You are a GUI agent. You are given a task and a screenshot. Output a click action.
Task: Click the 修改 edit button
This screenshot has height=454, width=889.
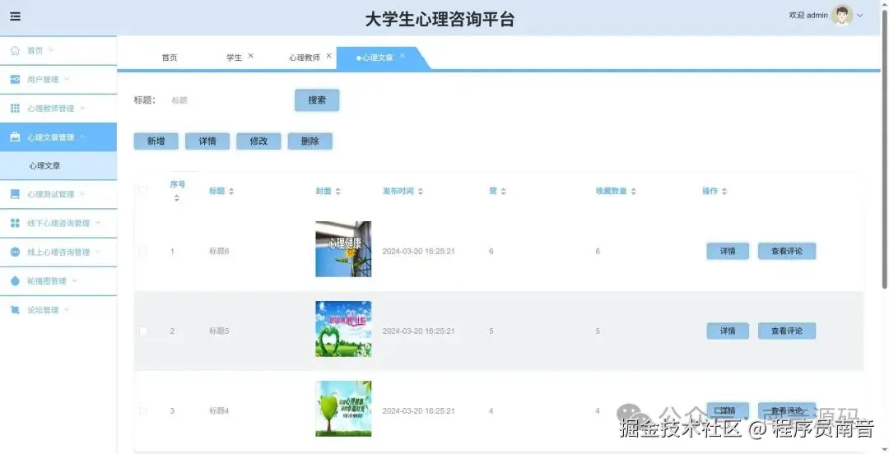click(x=258, y=141)
